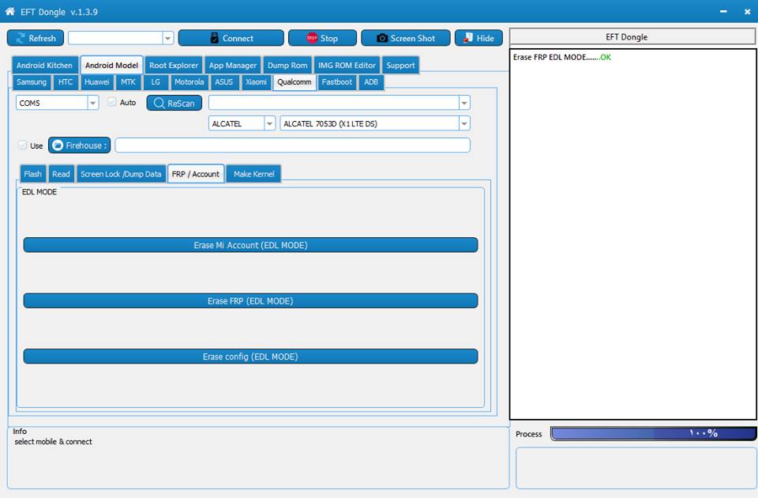758x498 pixels.
Task: Click the Firehouse path input field
Action: pyautogui.click(x=292, y=145)
